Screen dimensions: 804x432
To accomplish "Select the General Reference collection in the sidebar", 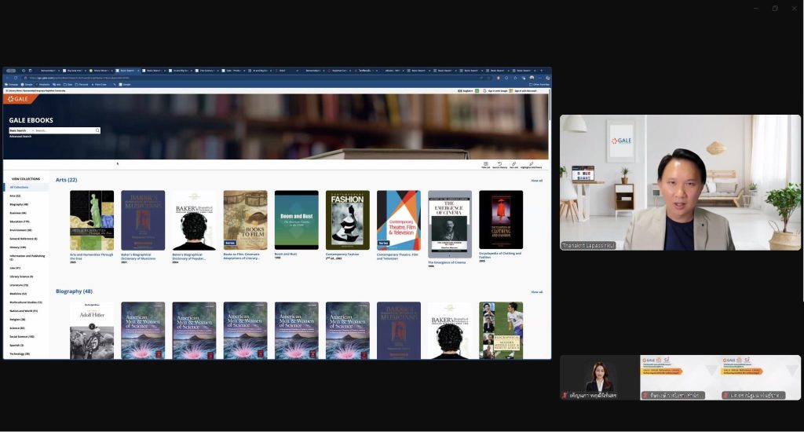I will coord(23,239).
